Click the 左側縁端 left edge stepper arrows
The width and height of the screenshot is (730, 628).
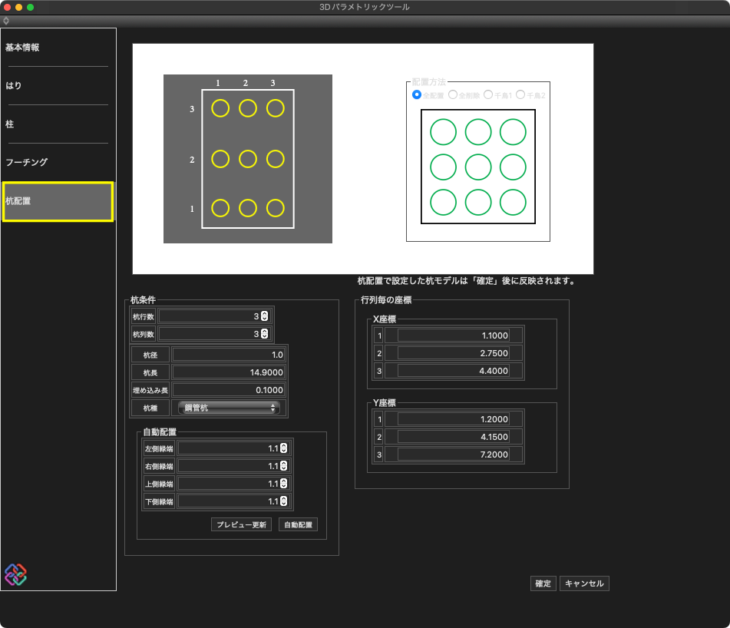(283, 448)
